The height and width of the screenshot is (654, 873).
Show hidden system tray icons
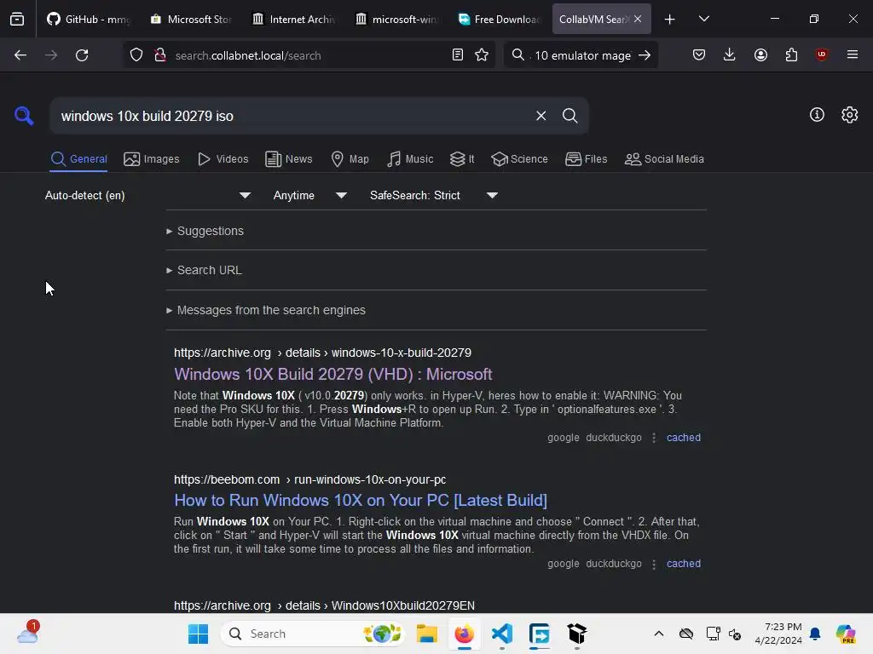(x=659, y=634)
